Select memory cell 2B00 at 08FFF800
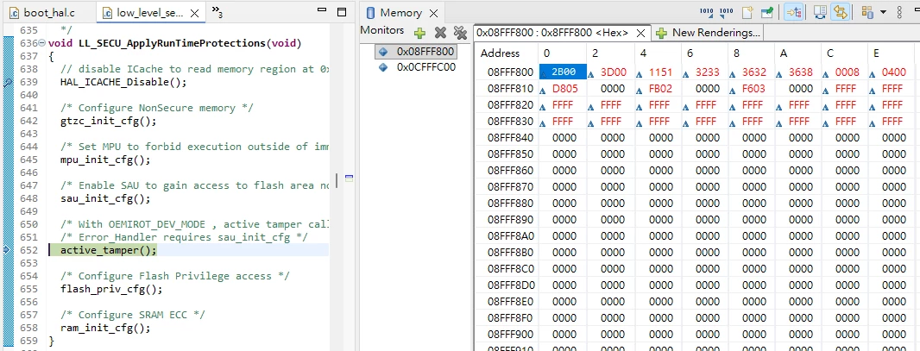This screenshot has height=351, width=920. coord(563,72)
